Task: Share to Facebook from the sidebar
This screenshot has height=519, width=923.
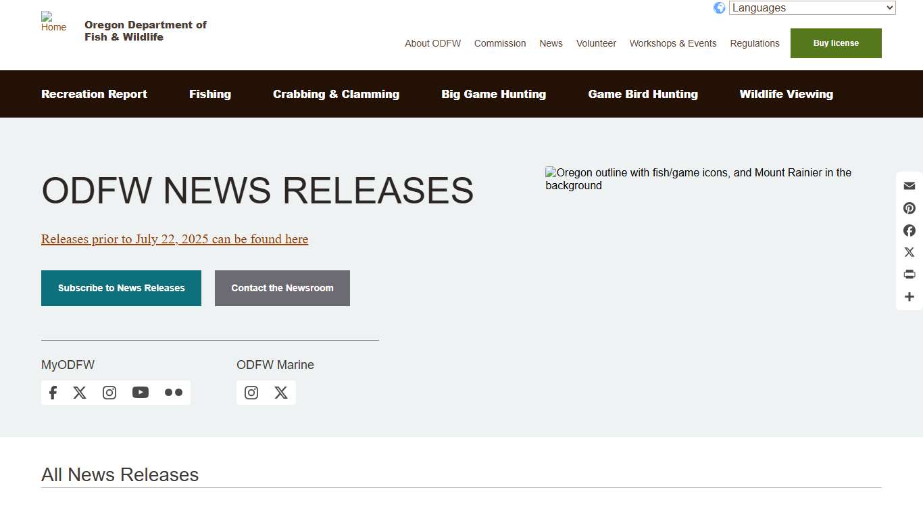Action: (x=909, y=230)
